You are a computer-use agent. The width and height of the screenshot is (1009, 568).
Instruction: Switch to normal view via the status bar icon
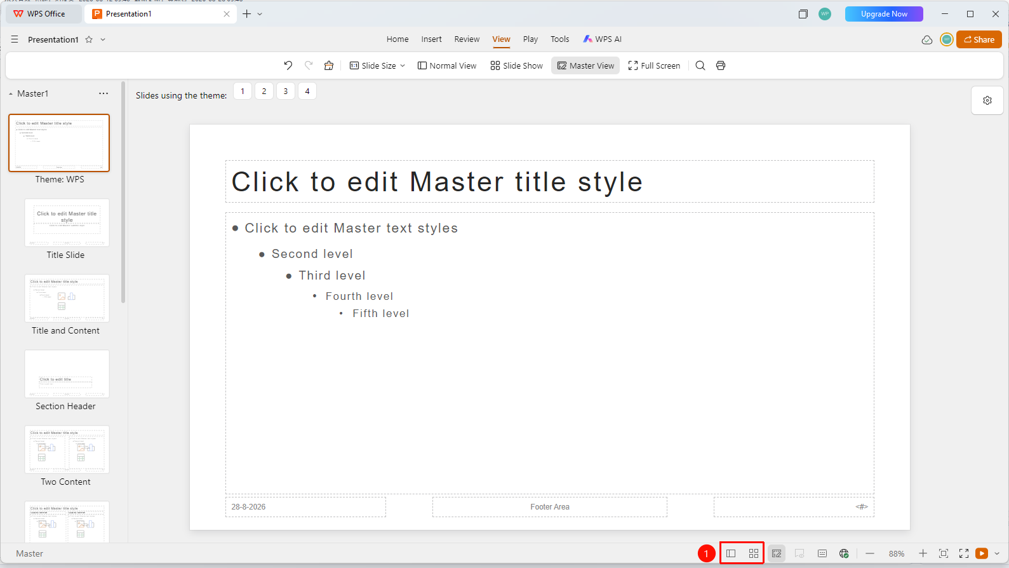731,553
